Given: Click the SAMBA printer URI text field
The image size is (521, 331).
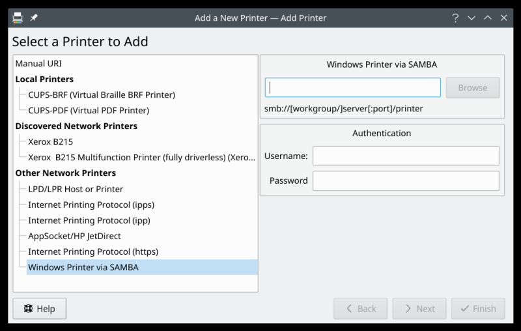Looking at the screenshot, I should pyautogui.click(x=352, y=87).
